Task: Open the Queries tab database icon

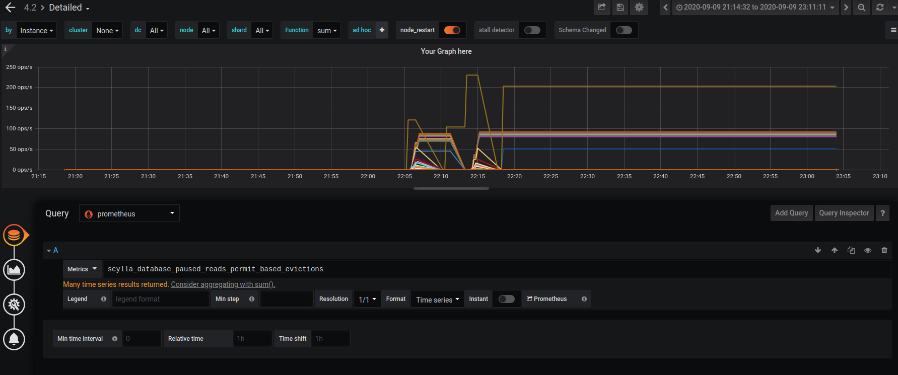Action: tap(14, 235)
